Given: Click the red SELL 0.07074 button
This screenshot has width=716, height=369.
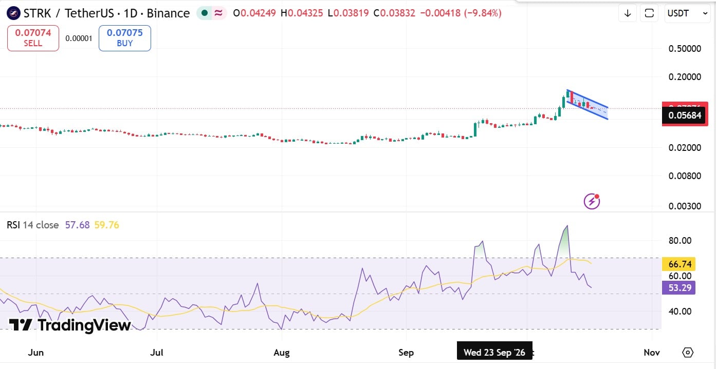Looking at the screenshot, I should [x=33, y=38].
